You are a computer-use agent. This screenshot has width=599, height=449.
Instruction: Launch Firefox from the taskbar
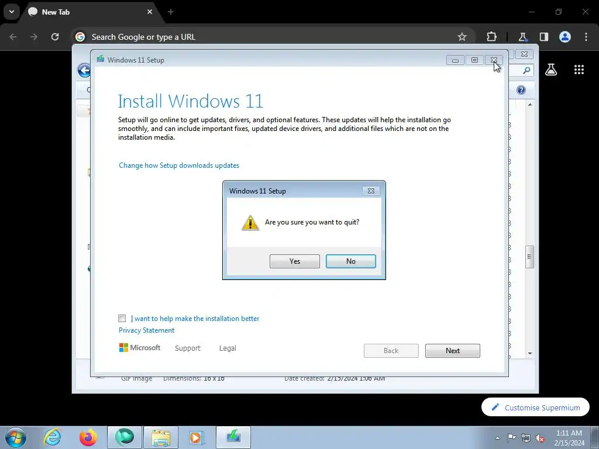click(x=88, y=437)
